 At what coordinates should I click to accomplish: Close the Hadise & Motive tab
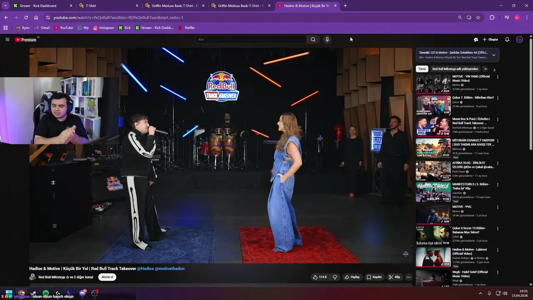335,6
